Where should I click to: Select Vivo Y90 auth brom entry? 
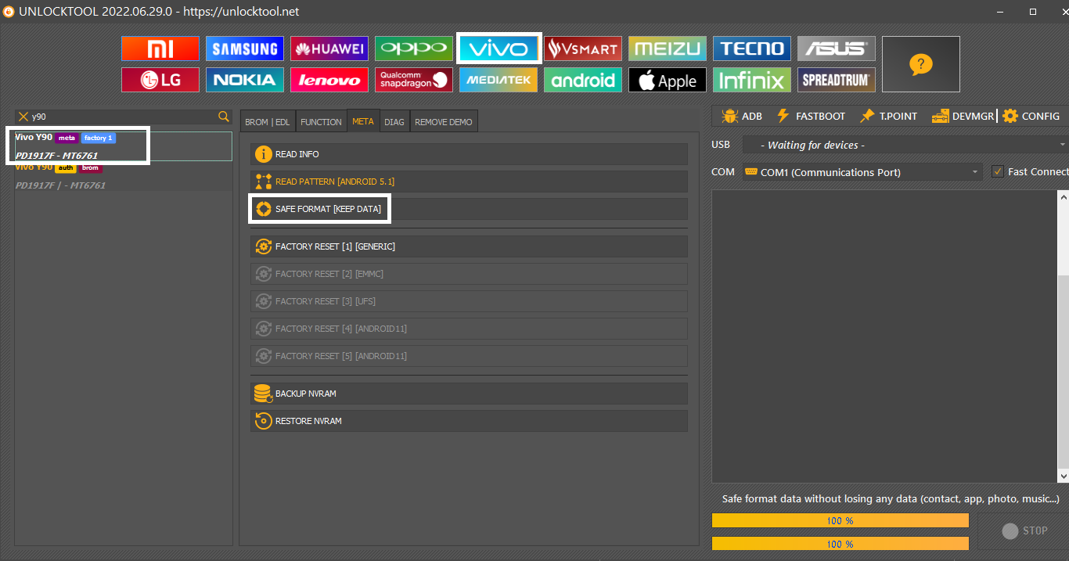coord(124,176)
